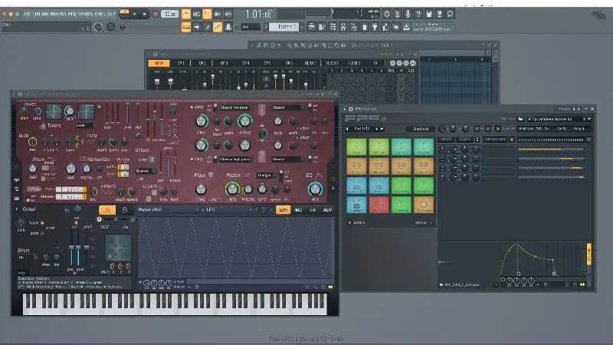Click the red pad in FPC grid
613x345 pixels.
coord(379,205)
